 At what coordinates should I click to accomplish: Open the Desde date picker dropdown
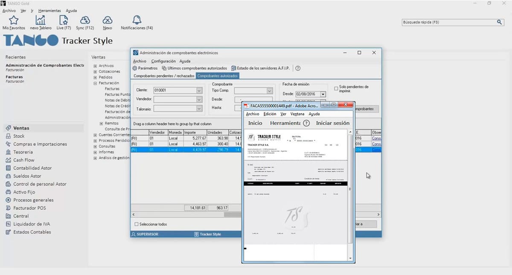(323, 94)
